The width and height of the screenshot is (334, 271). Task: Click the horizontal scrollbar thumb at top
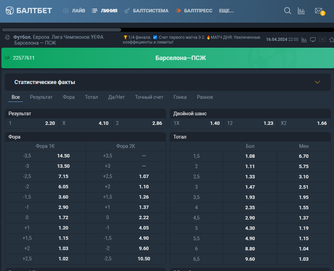61,30
